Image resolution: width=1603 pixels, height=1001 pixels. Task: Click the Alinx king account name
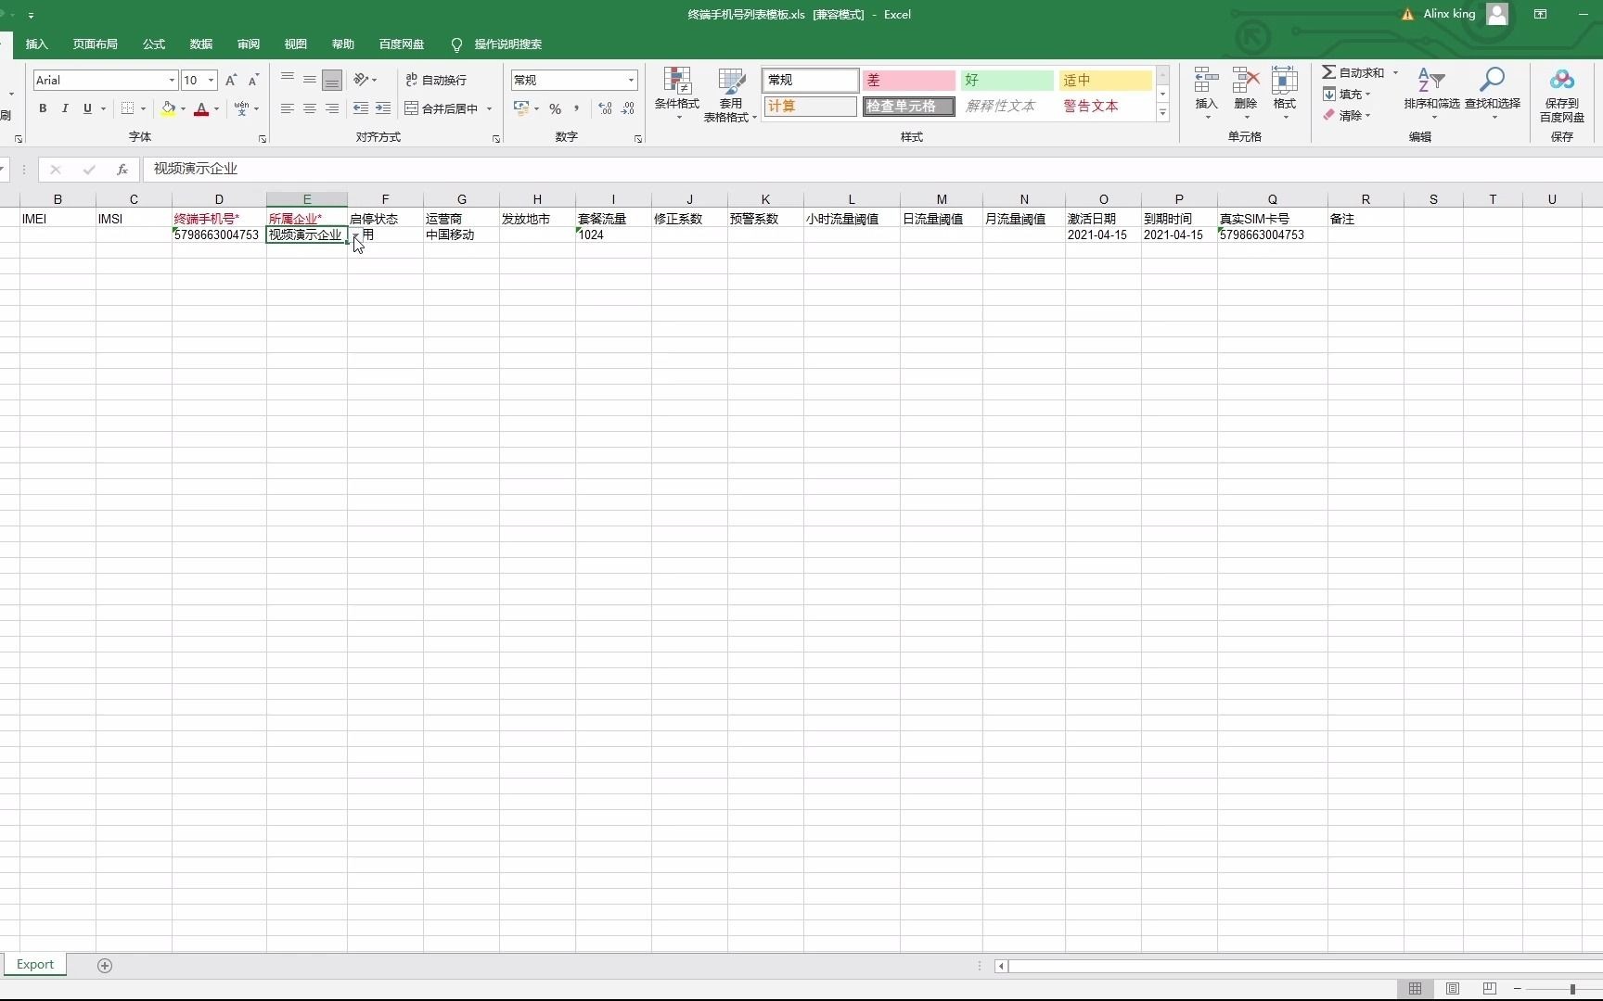1449,14
